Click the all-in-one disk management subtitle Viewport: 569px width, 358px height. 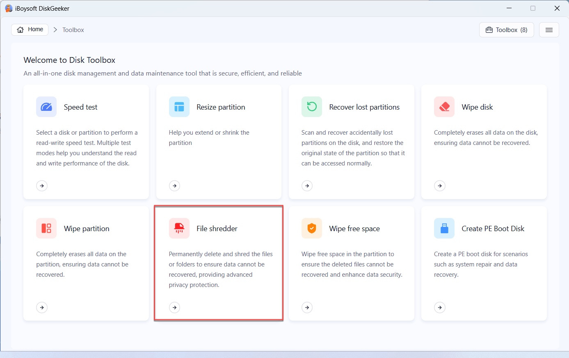tap(163, 73)
